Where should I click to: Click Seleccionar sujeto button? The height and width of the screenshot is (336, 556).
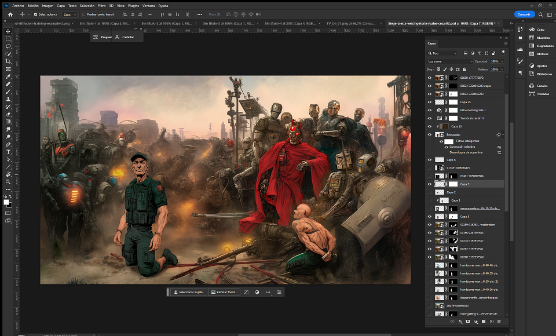click(188, 292)
